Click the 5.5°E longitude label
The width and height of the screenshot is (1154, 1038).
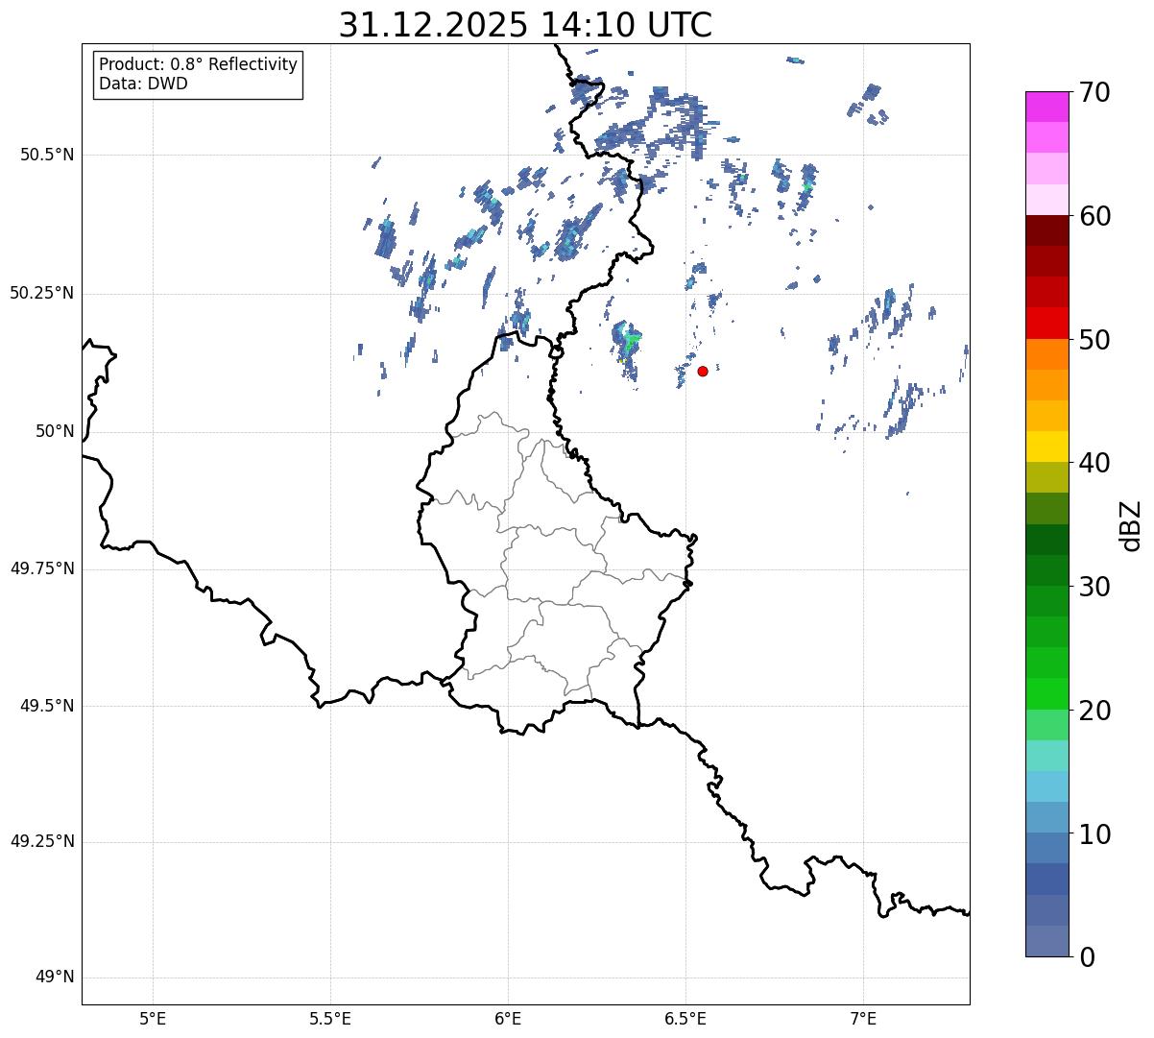click(330, 1018)
